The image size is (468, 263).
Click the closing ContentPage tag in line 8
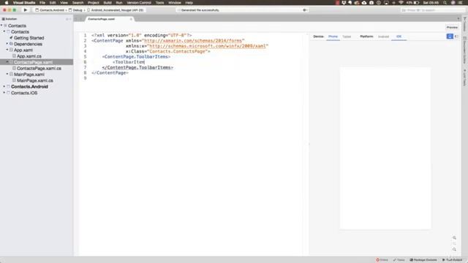click(110, 73)
